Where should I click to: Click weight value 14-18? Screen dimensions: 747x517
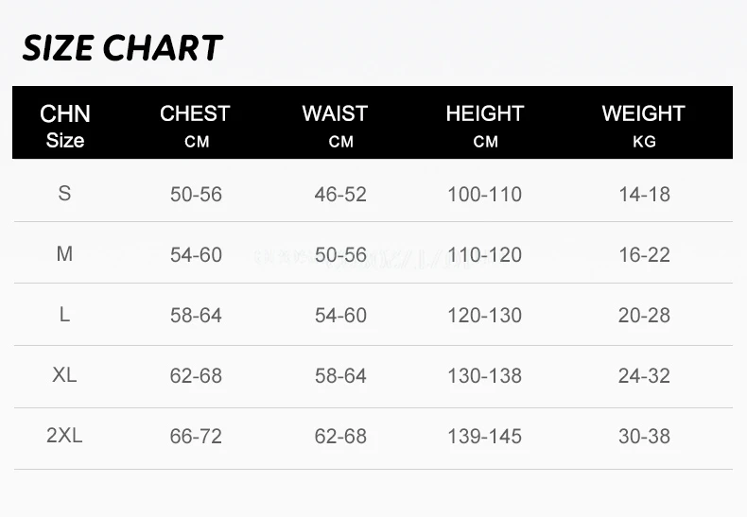pyautogui.click(x=644, y=195)
